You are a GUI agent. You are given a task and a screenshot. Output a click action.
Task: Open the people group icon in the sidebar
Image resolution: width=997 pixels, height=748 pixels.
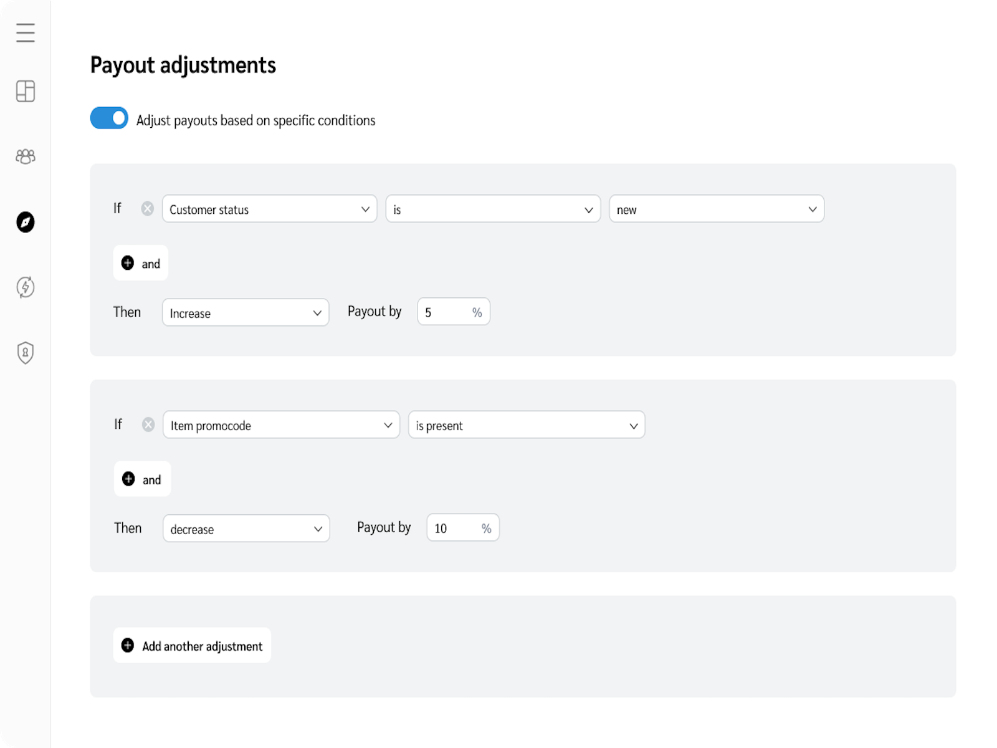[26, 156]
